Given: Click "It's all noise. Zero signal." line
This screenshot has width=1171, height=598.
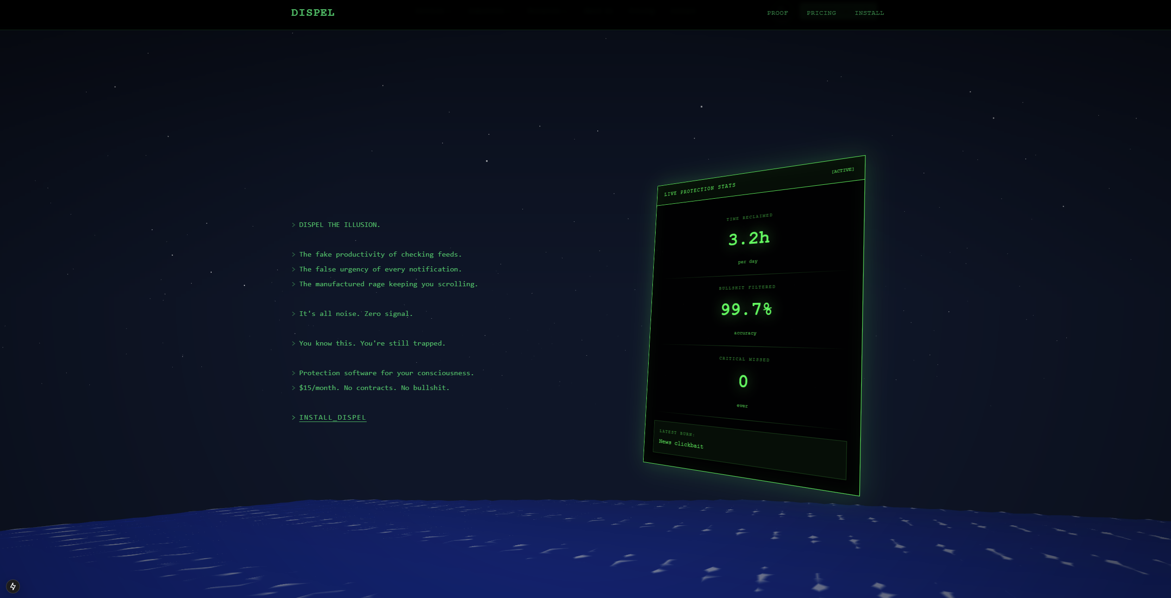Looking at the screenshot, I should pos(356,314).
